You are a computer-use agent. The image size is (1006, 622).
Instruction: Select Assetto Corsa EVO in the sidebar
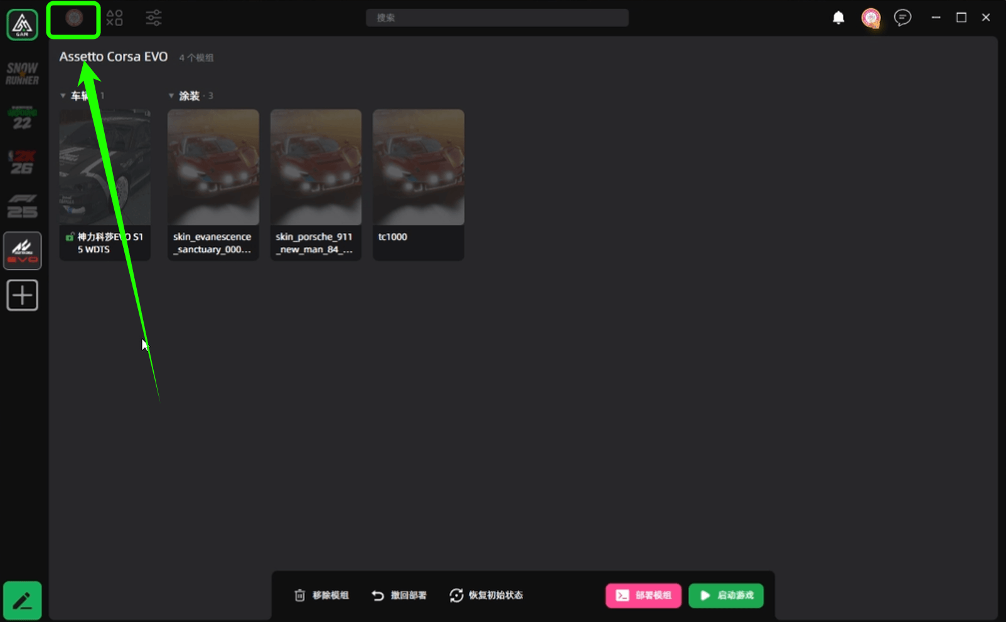tap(23, 251)
